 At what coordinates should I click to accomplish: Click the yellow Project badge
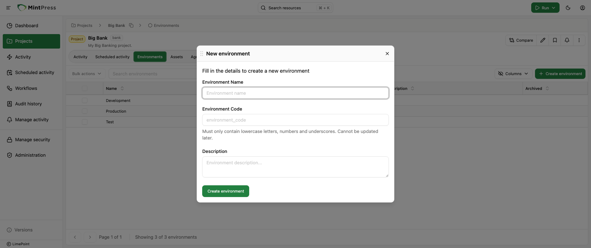[x=77, y=39]
